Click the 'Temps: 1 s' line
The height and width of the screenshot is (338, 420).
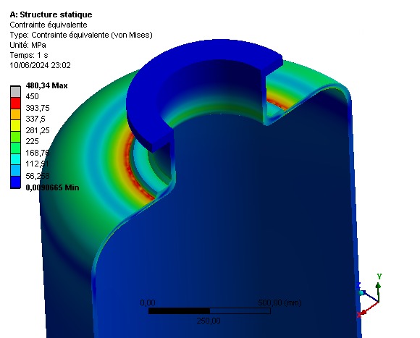coord(29,55)
